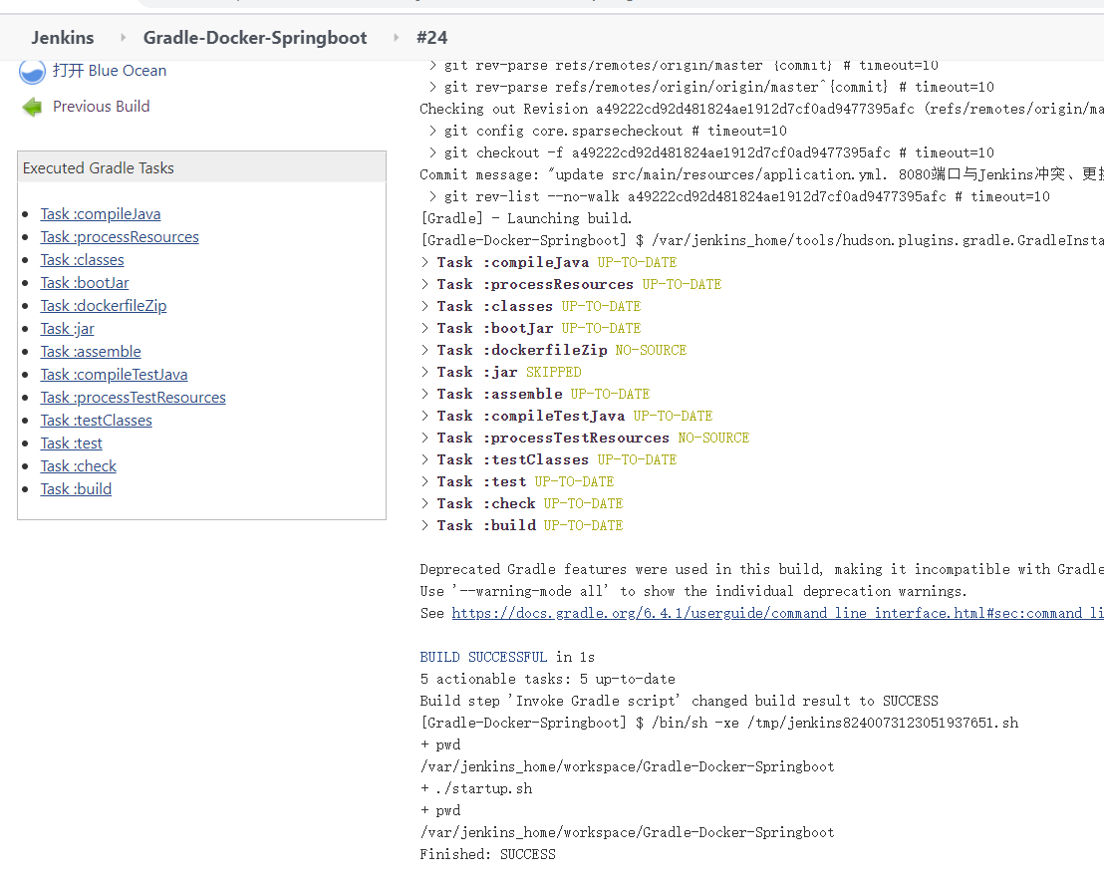
Task: Click console line Task :compileJava UP-TO-DATE
Action: [548, 263]
